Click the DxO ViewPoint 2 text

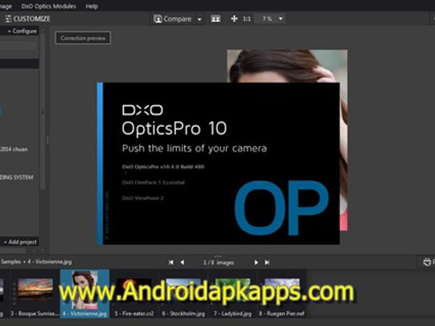[143, 198]
